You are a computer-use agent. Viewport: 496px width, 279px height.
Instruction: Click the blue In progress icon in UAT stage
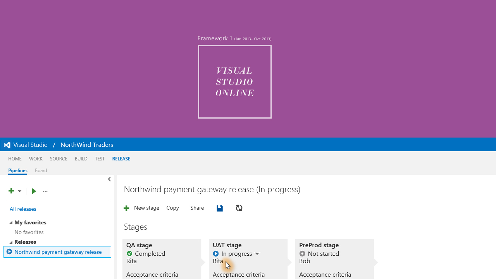click(x=216, y=253)
